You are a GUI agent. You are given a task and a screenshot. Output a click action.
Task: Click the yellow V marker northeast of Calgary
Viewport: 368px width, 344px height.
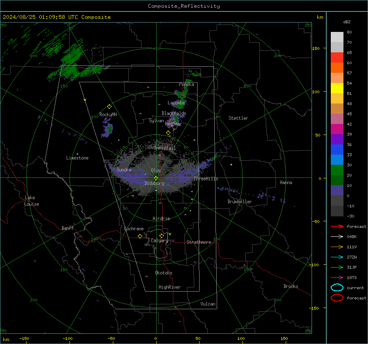click(170, 234)
